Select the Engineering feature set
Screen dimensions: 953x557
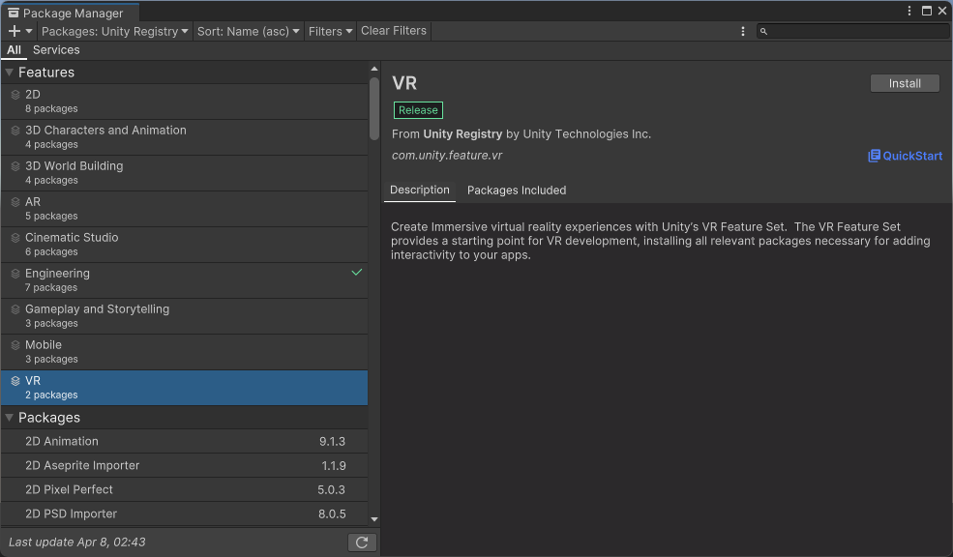pyautogui.click(x=184, y=280)
